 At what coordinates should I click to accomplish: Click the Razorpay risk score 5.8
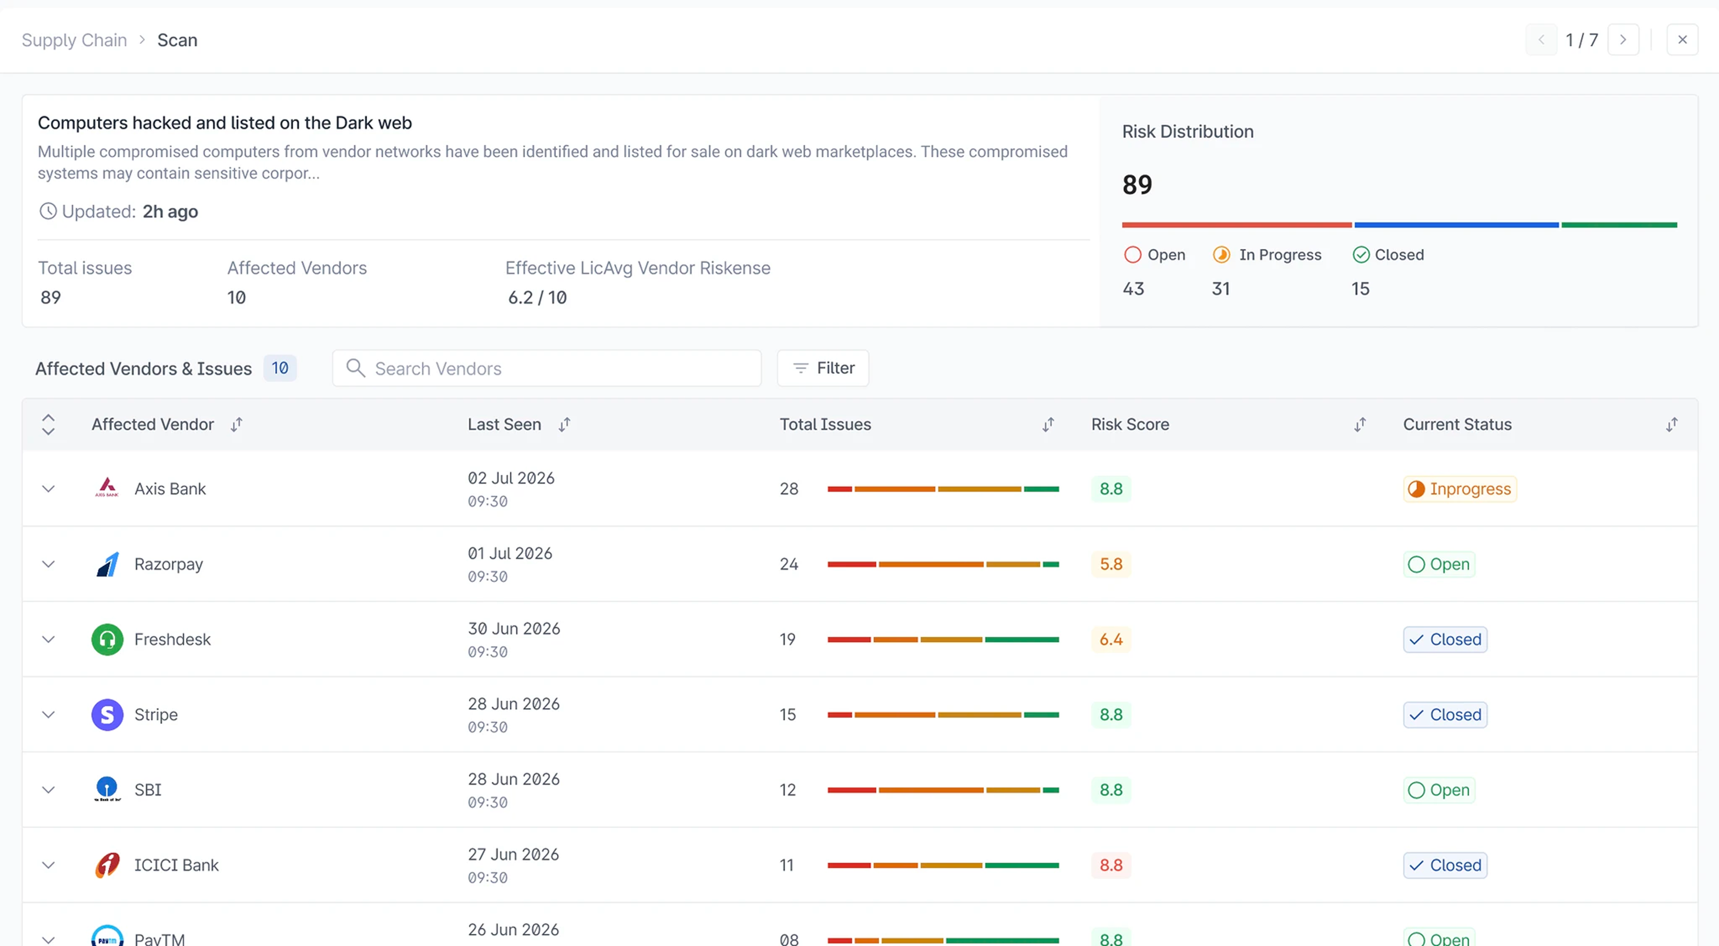1111,564
